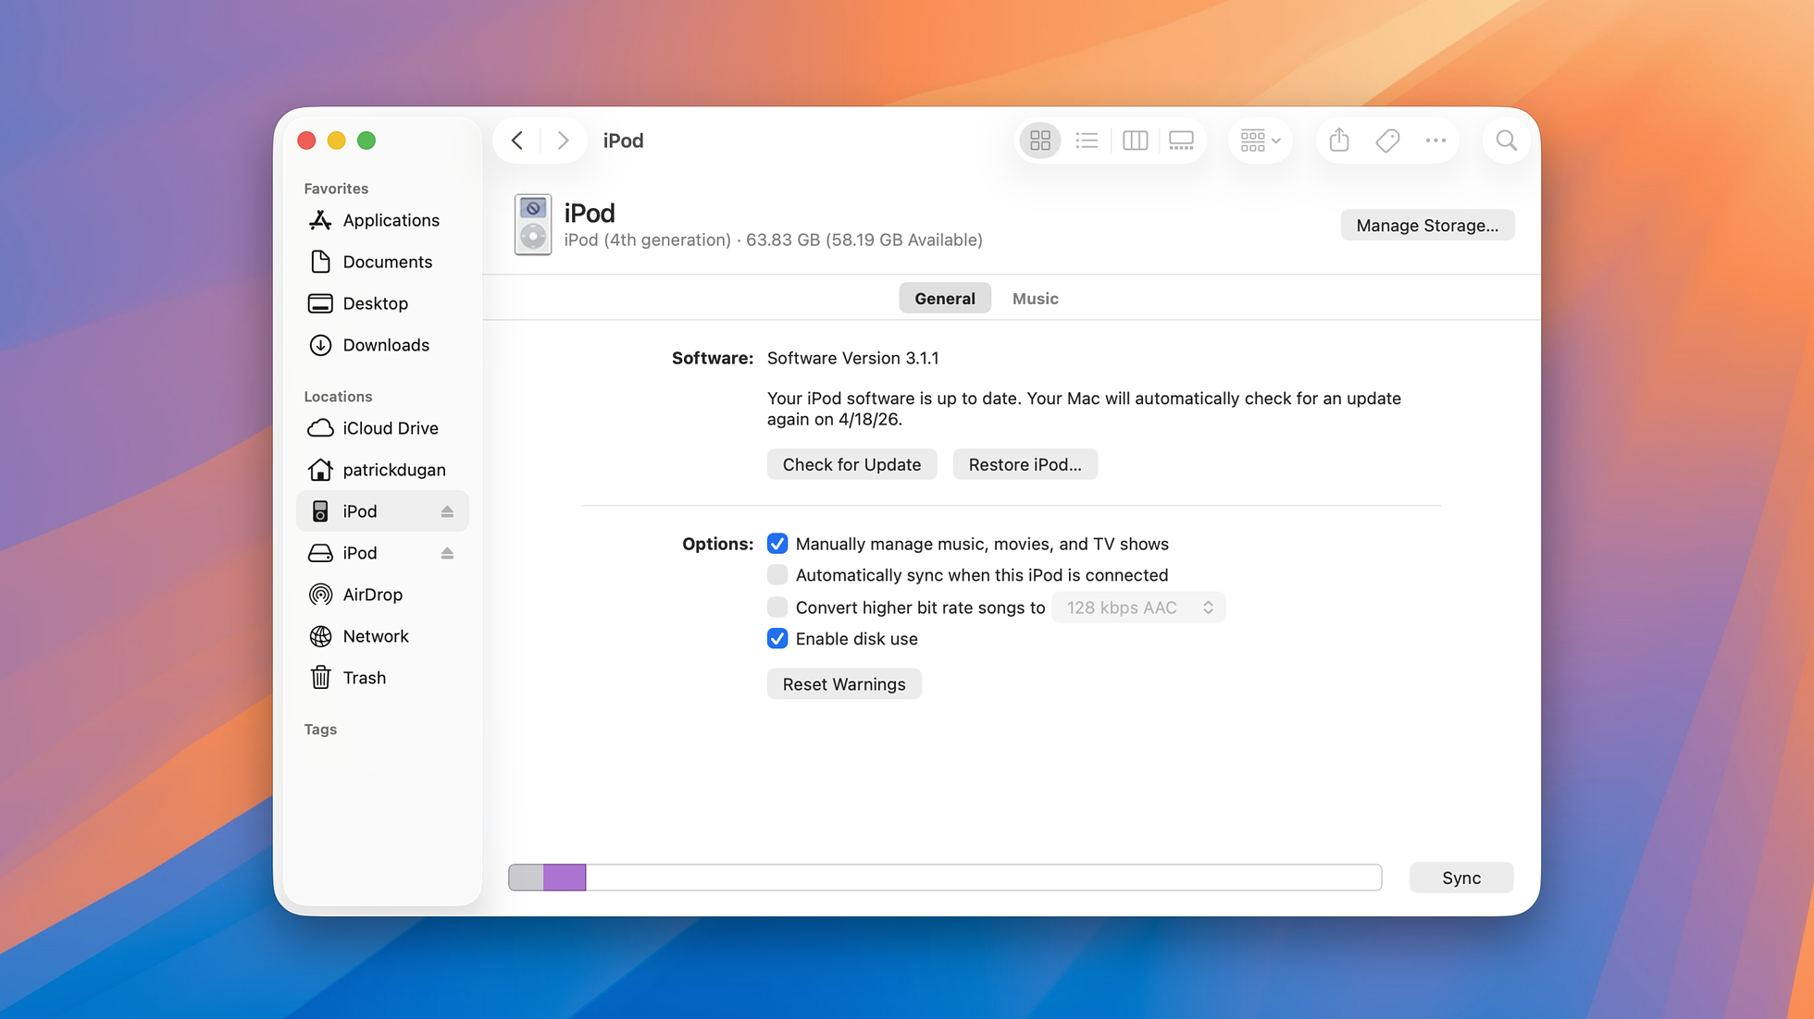1814x1019 pixels.
Task: Click the Favorites section header
Action: click(336, 189)
